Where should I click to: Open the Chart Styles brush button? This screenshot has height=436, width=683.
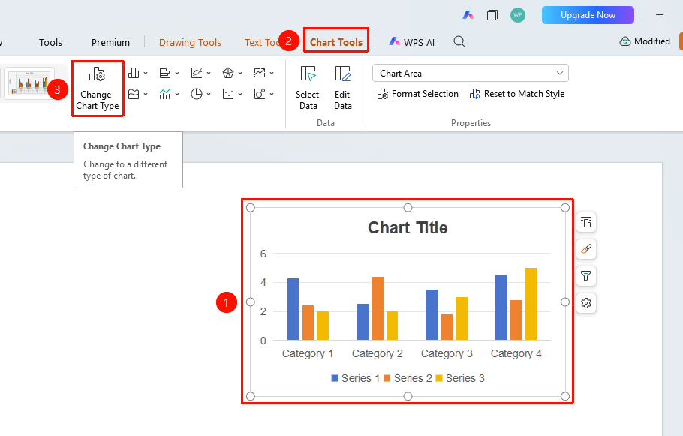[x=586, y=249]
